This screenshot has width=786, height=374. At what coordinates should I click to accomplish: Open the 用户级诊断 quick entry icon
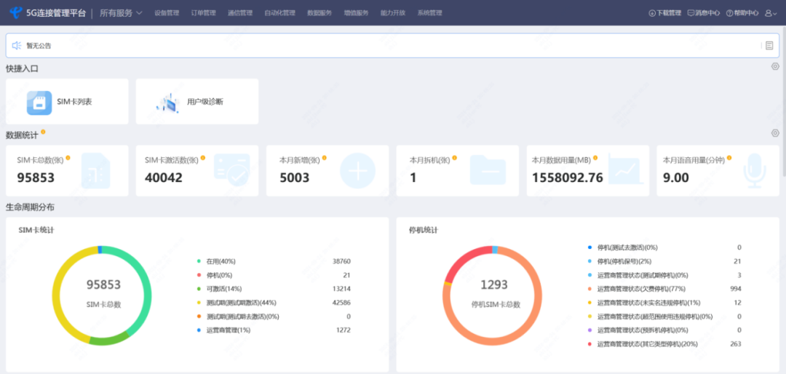[x=167, y=103]
